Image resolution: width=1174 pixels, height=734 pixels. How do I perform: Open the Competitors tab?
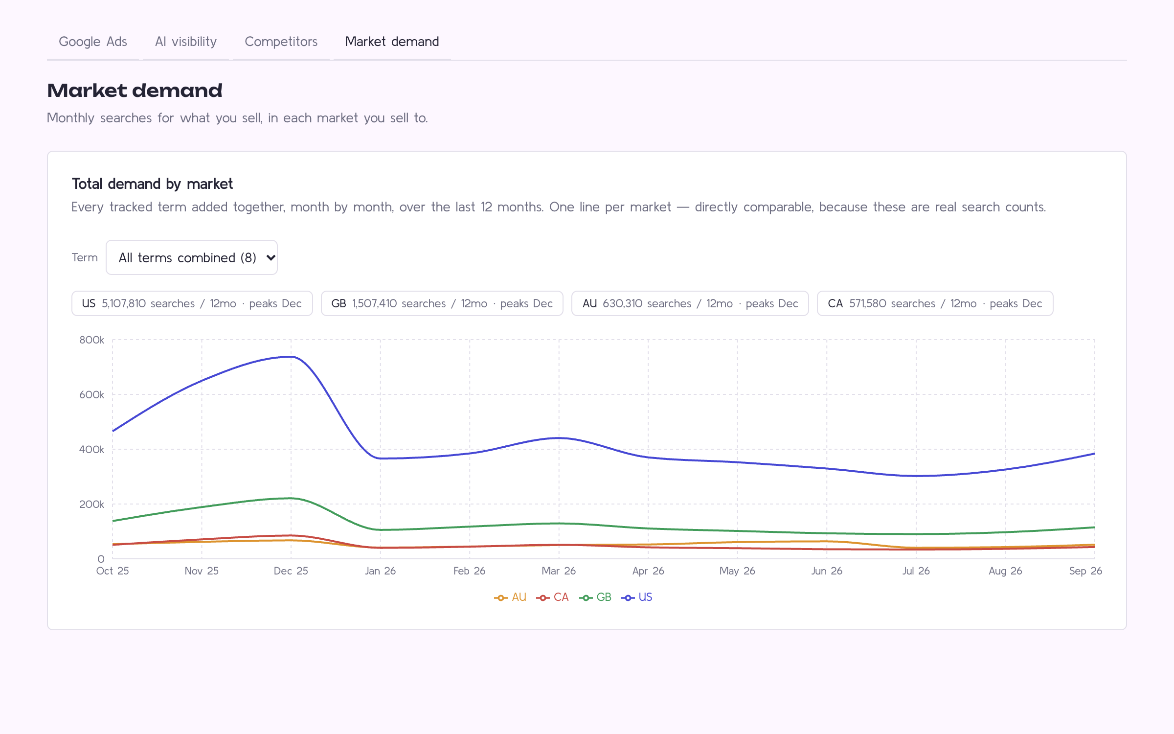tap(281, 42)
